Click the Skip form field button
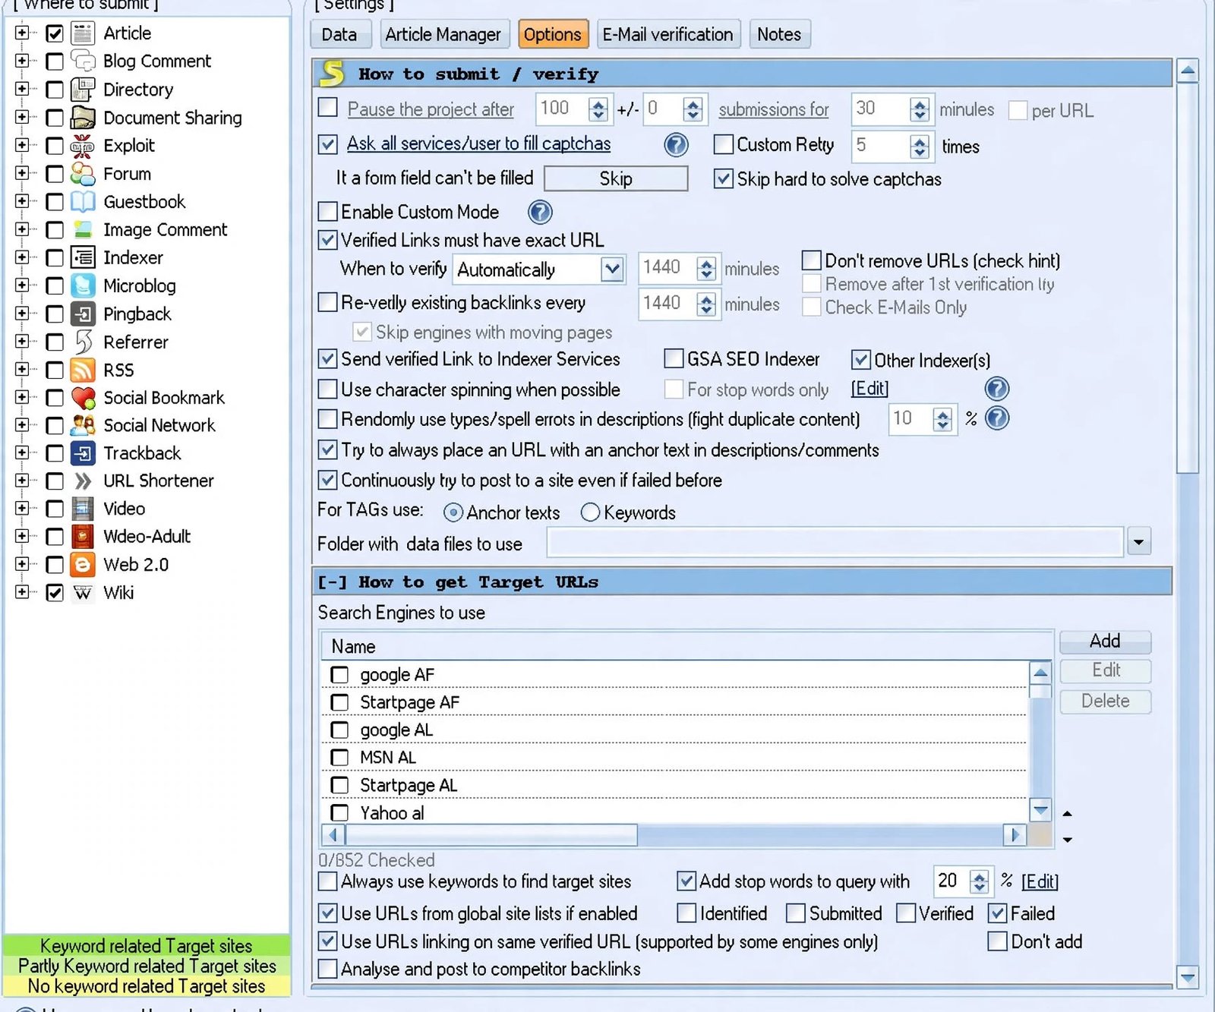Screen dimensions: 1215x1012 pos(616,178)
